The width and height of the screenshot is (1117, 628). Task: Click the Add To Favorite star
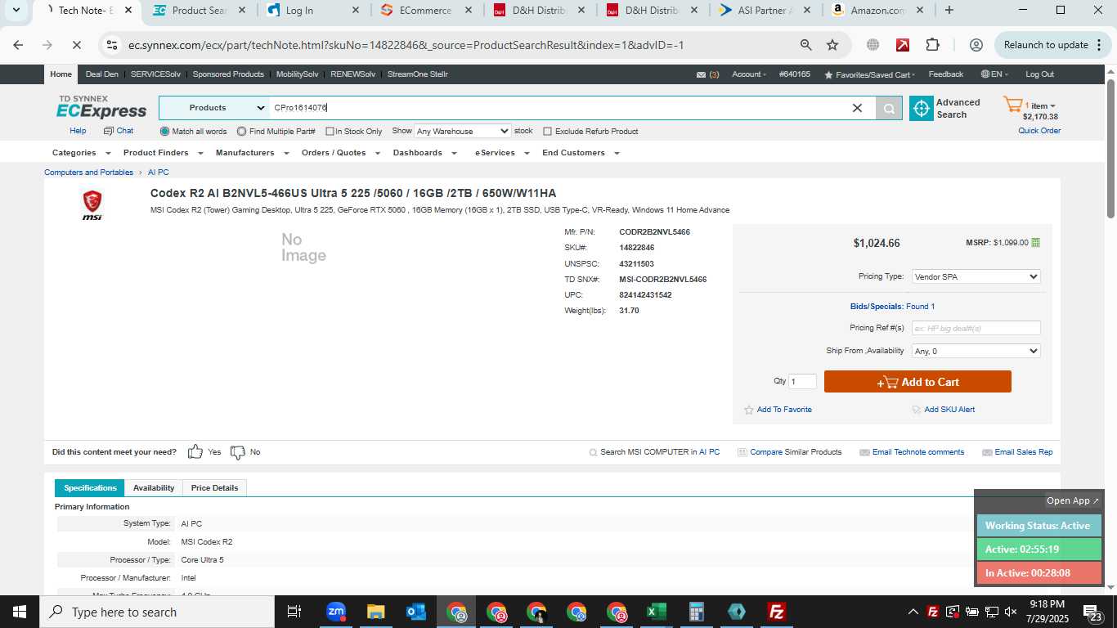coord(749,410)
